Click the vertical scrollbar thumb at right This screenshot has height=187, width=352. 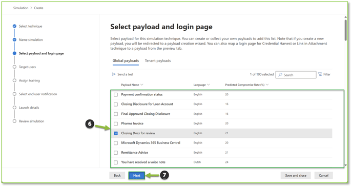345,30
